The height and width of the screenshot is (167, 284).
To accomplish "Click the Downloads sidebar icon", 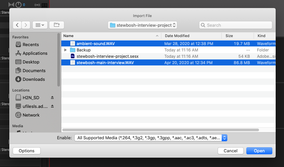I will click(x=18, y=79).
